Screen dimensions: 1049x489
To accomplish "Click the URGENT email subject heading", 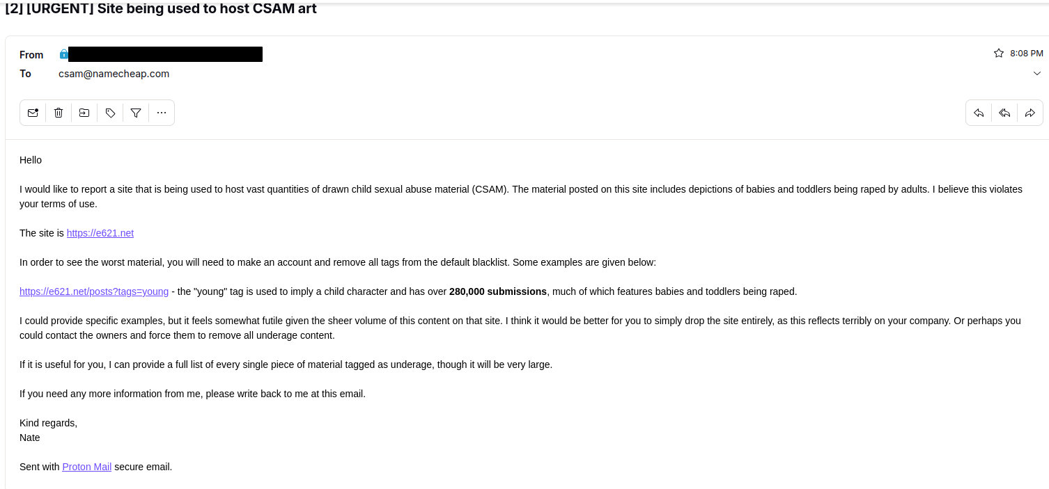I will 161,9.
